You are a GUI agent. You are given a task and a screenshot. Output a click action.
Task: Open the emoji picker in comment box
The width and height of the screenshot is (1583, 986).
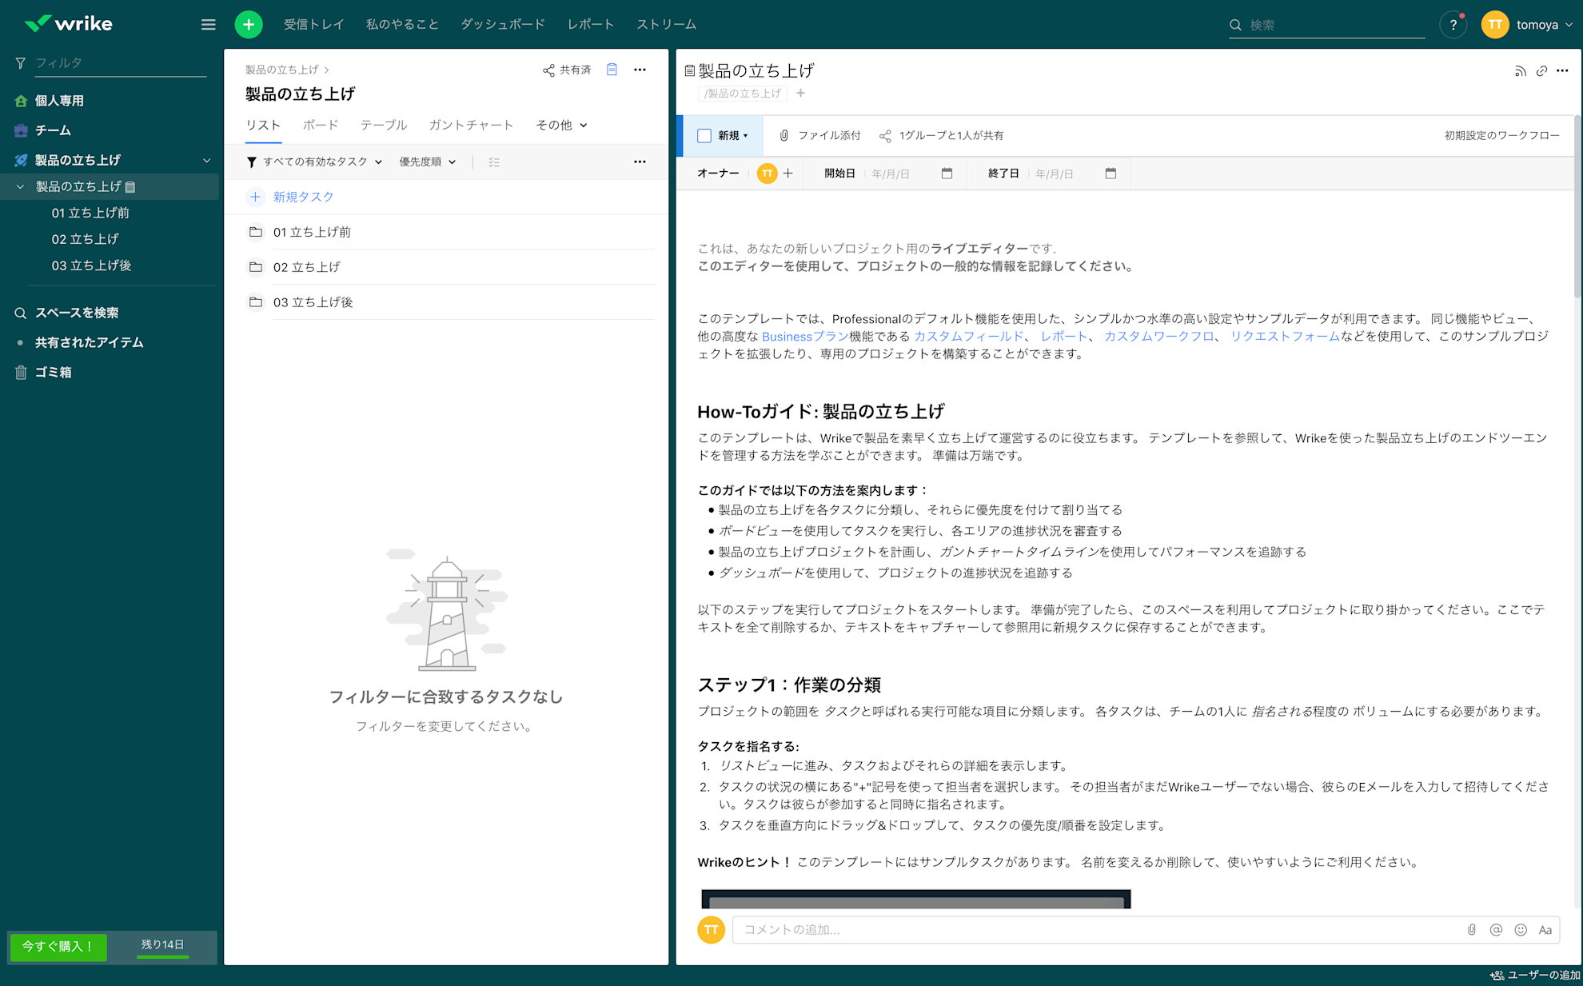[x=1521, y=930]
